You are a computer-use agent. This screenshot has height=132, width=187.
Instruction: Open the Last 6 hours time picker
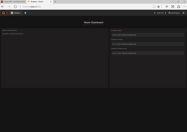tap(174, 13)
